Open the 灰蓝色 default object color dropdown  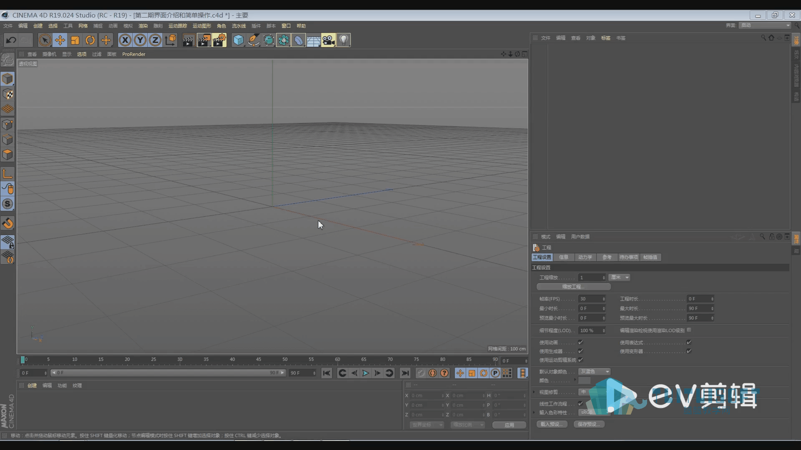(x=594, y=372)
